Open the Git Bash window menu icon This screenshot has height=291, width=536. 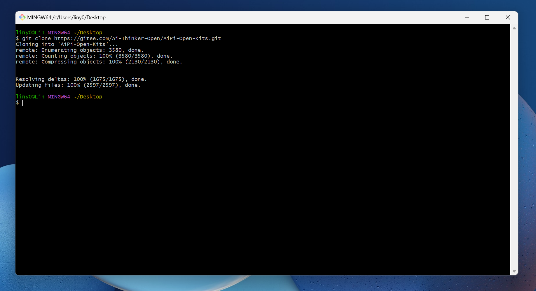pyautogui.click(x=22, y=17)
